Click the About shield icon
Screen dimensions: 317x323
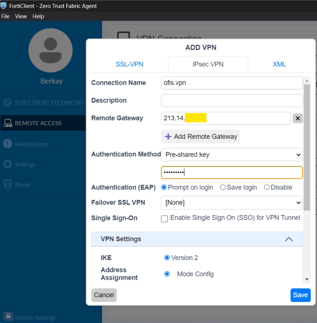pos(7,185)
